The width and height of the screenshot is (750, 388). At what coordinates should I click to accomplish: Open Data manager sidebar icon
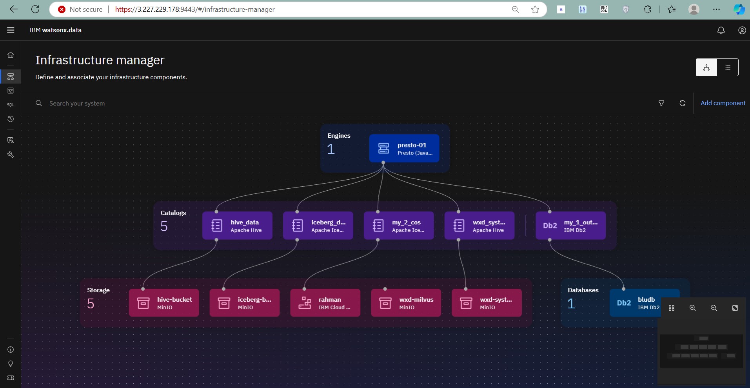point(11,91)
